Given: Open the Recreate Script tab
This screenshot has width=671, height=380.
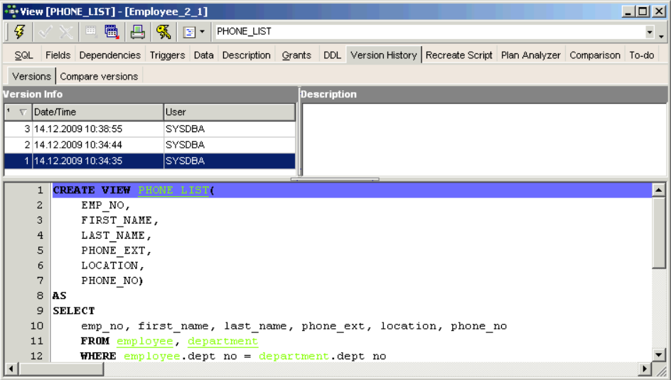Looking at the screenshot, I should click(458, 55).
